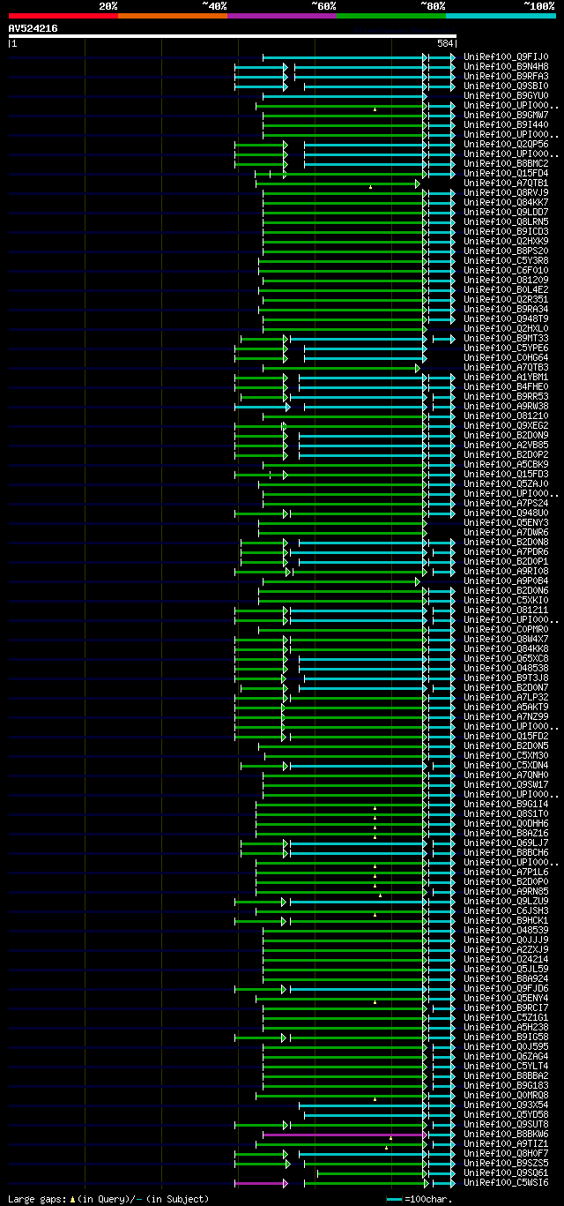Open hit UniRef100_C6JSH3
Image resolution: width=564 pixels, height=1206 pixels.
(x=505, y=910)
